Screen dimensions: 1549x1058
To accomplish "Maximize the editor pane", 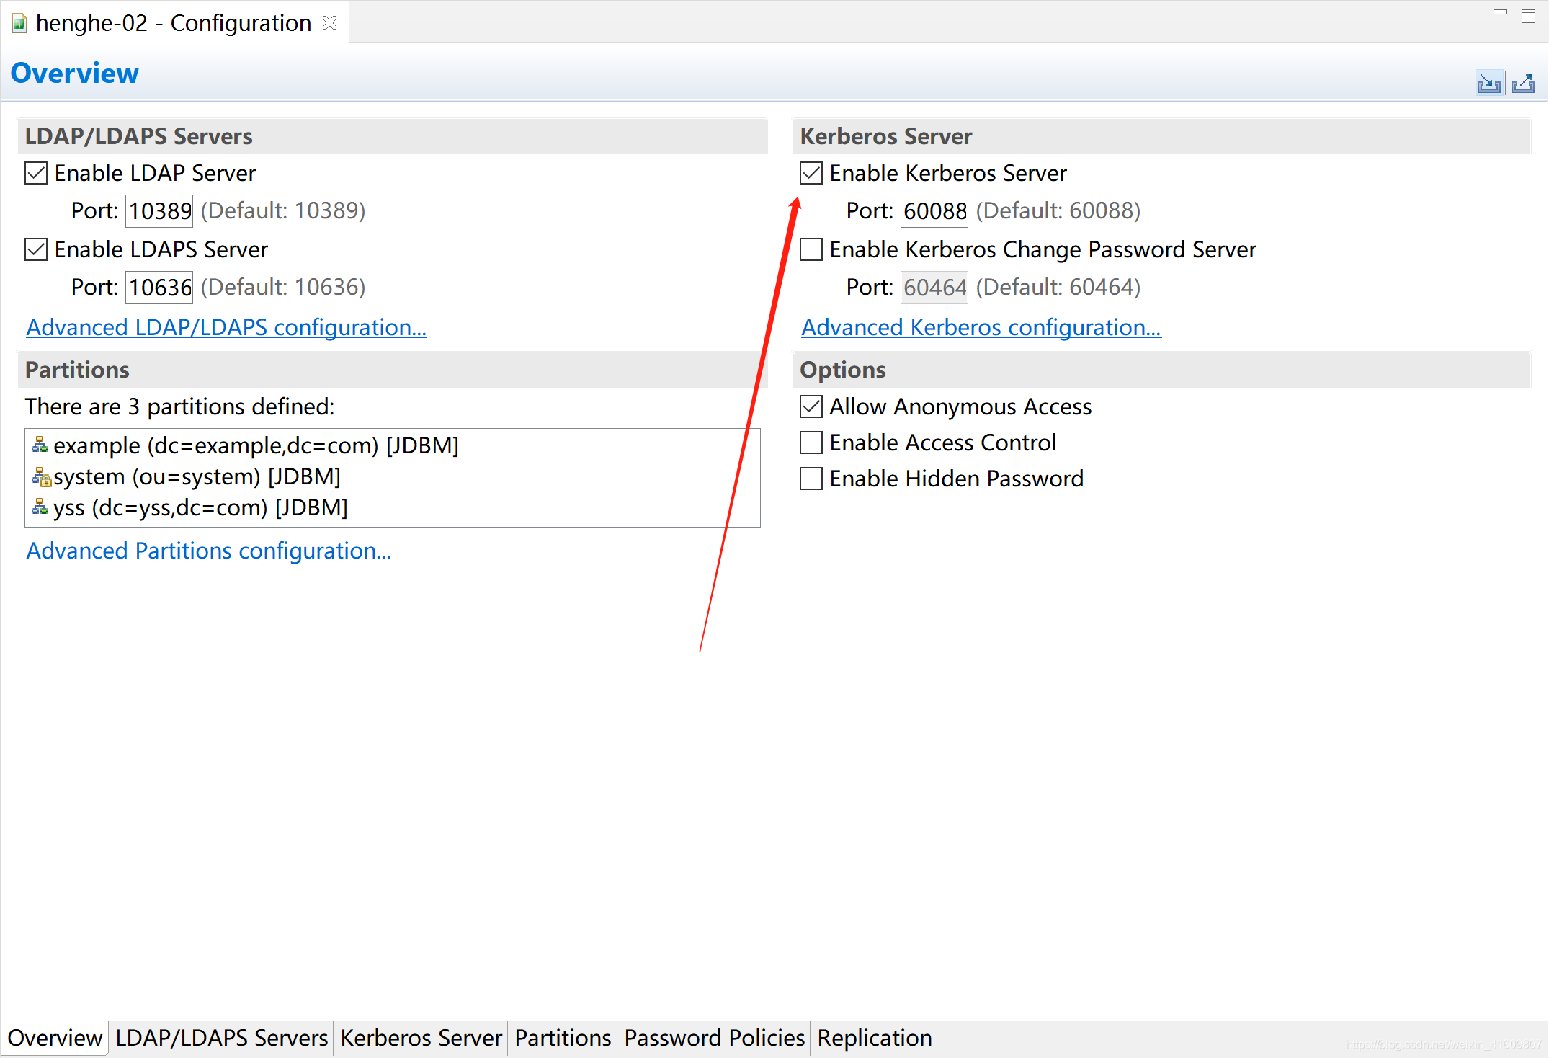I will pos(1528,16).
